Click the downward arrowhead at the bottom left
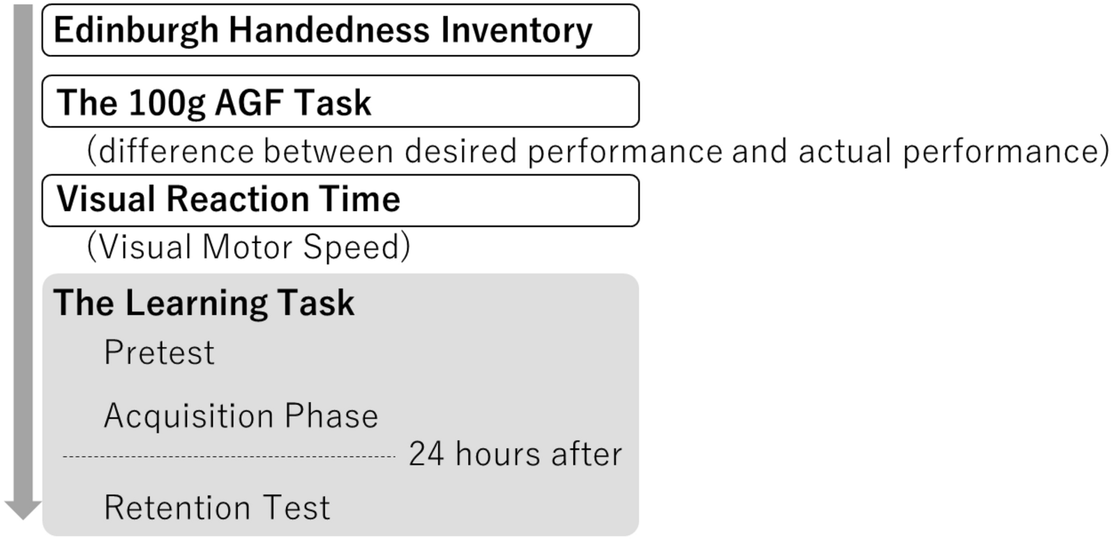Image resolution: width=1112 pixels, height=540 pixels. point(23,509)
